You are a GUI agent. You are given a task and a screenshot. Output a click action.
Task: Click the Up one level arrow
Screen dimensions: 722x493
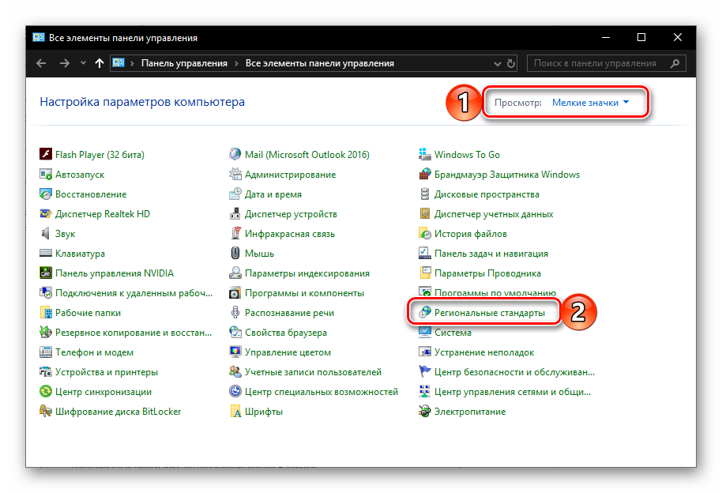pyautogui.click(x=100, y=63)
